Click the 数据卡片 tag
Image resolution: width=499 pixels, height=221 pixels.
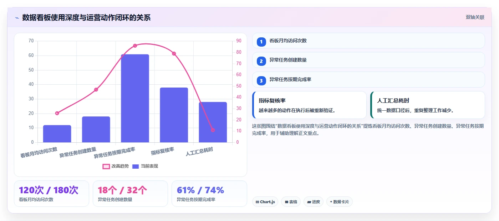point(339,202)
